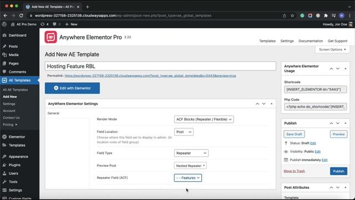Screen dimensions: 355x200
Task: Open Preview Post dropdown
Action: [190, 166]
